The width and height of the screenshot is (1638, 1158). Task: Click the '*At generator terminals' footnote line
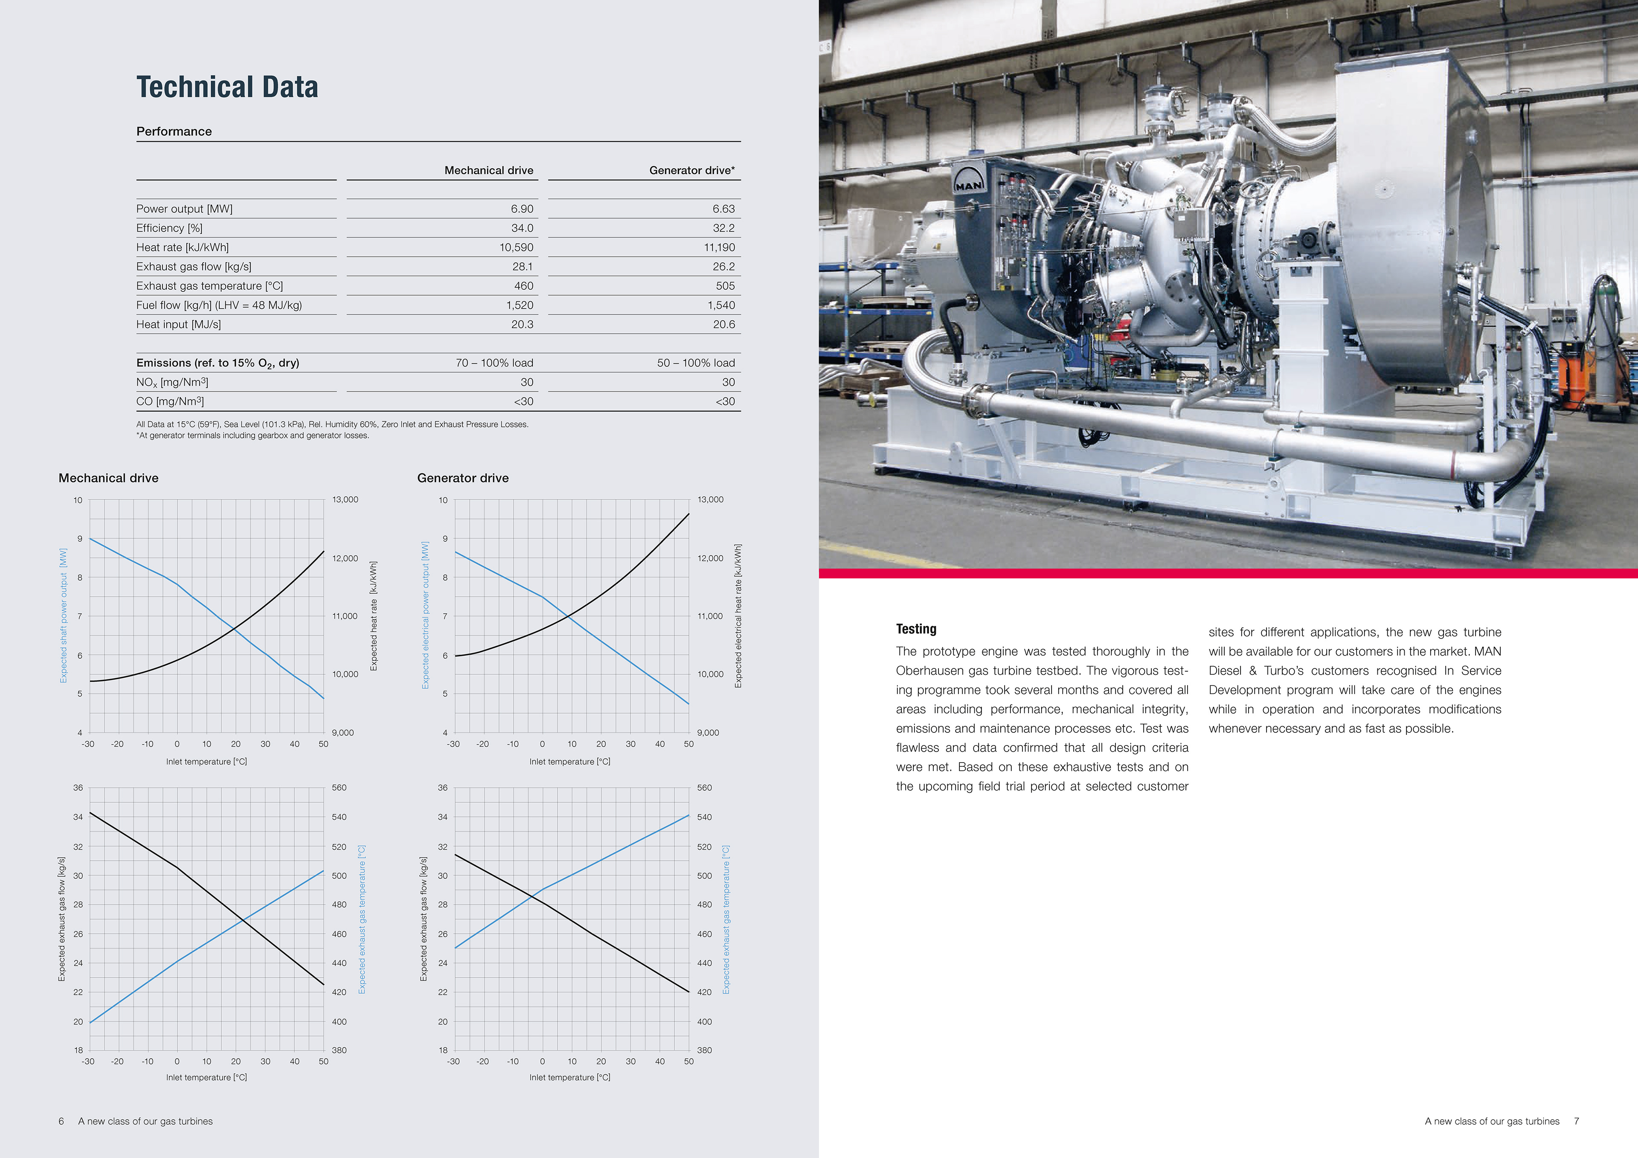point(253,435)
